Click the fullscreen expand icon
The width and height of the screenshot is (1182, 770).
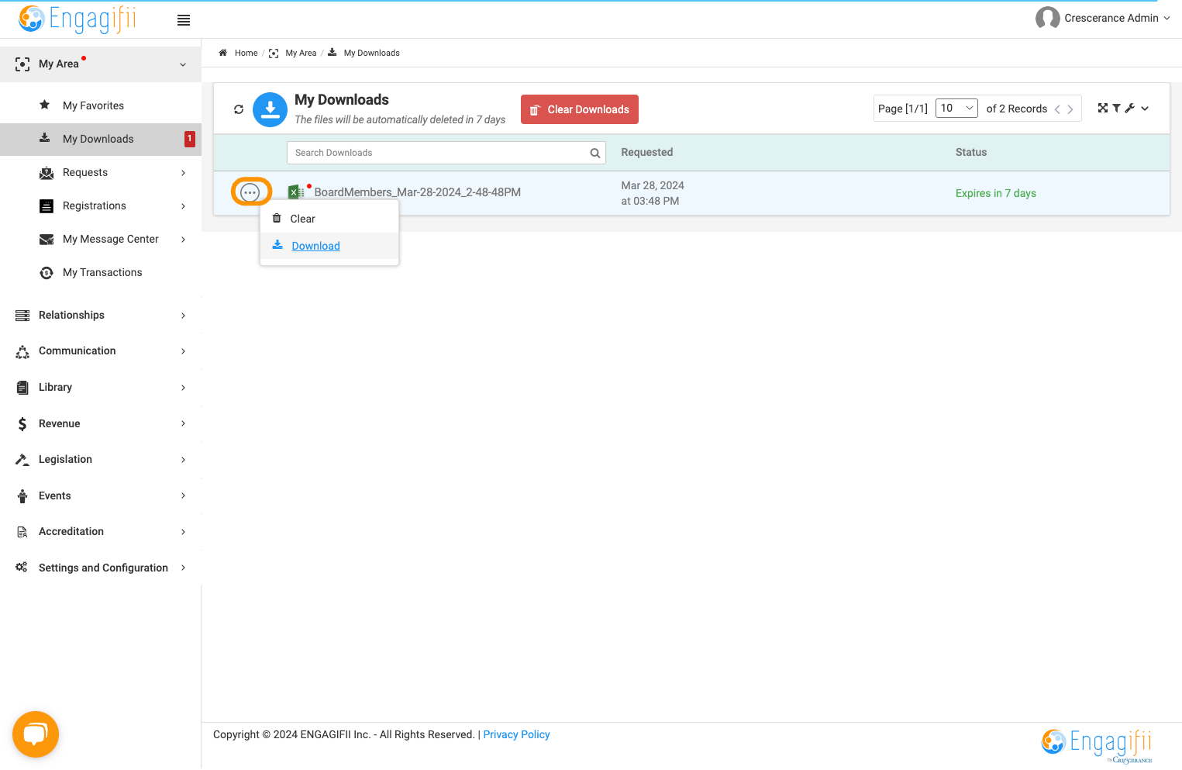(1103, 109)
